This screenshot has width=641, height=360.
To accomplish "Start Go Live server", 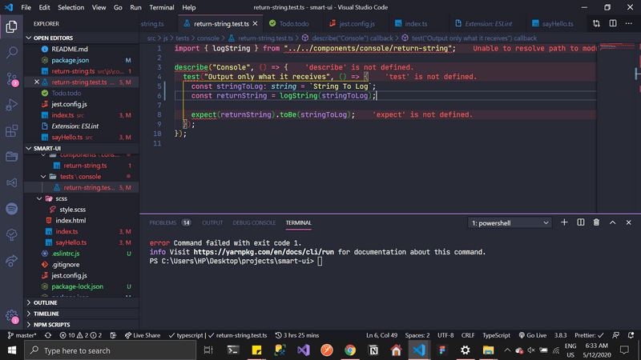I will (532, 335).
